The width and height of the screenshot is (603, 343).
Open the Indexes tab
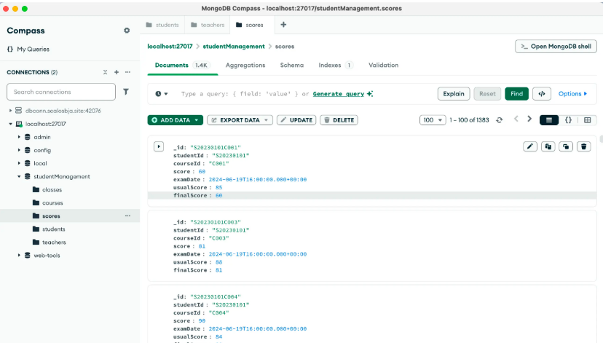(x=335, y=66)
